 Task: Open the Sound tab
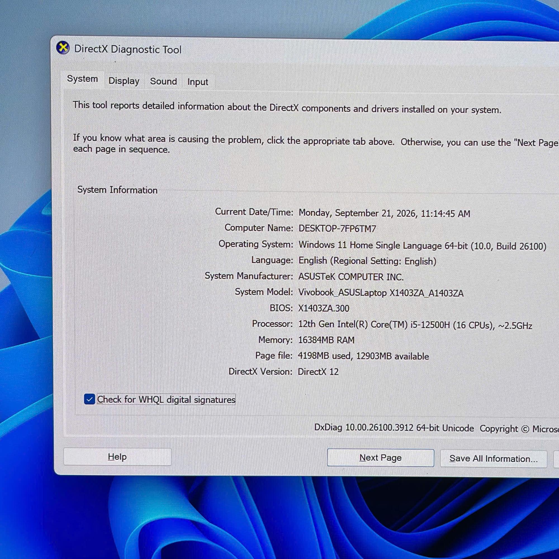tap(163, 82)
